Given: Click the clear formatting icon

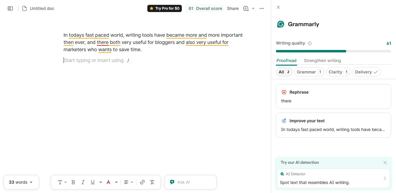Looking at the screenshot, I should 152,182.
